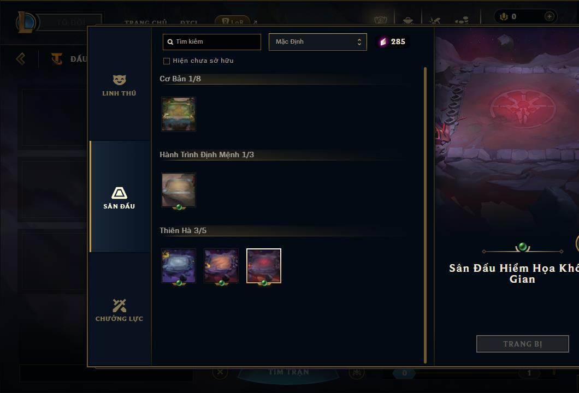Click the plus icon beside coin balance
Image resolution: width=579 pixels, height=393 pixels.
pyautogui.click(x=549, y=16)
